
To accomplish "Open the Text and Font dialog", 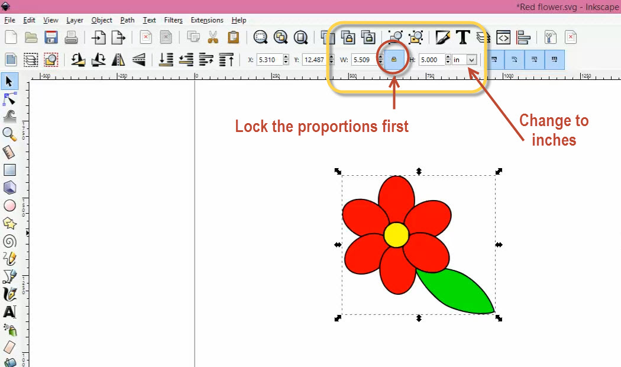I will point(462,37).
